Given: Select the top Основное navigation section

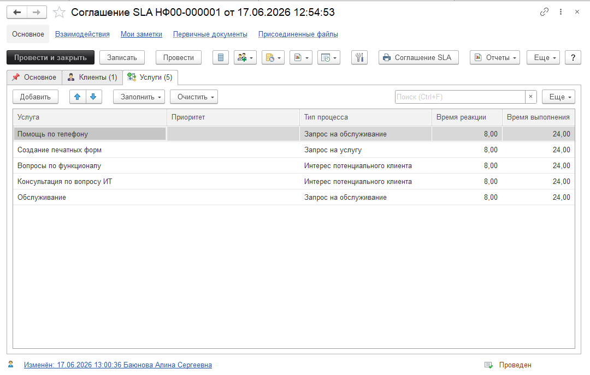Looking at the screenshot, I should point(28,34).
